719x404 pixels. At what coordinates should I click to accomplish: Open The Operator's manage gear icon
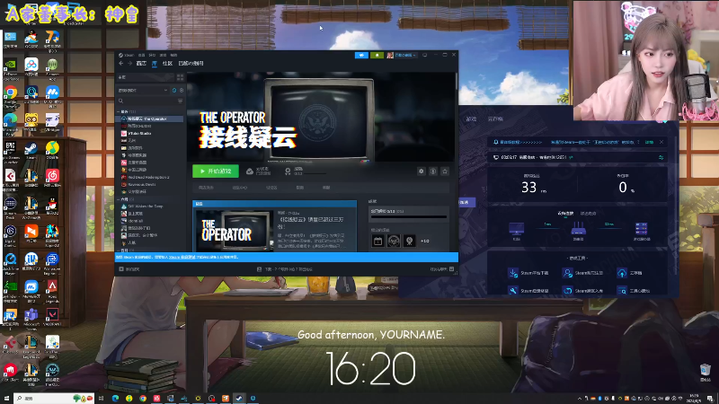click(421, 171)
